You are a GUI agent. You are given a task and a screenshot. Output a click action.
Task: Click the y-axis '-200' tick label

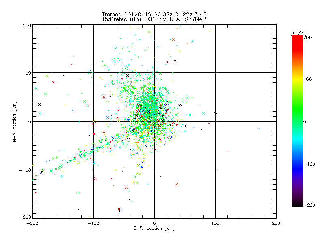[25, 217]
